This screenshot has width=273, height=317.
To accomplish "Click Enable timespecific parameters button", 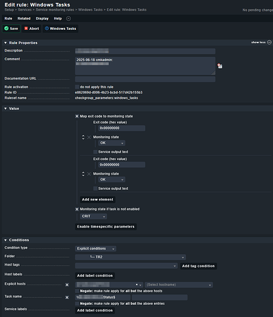I will 106,227.
